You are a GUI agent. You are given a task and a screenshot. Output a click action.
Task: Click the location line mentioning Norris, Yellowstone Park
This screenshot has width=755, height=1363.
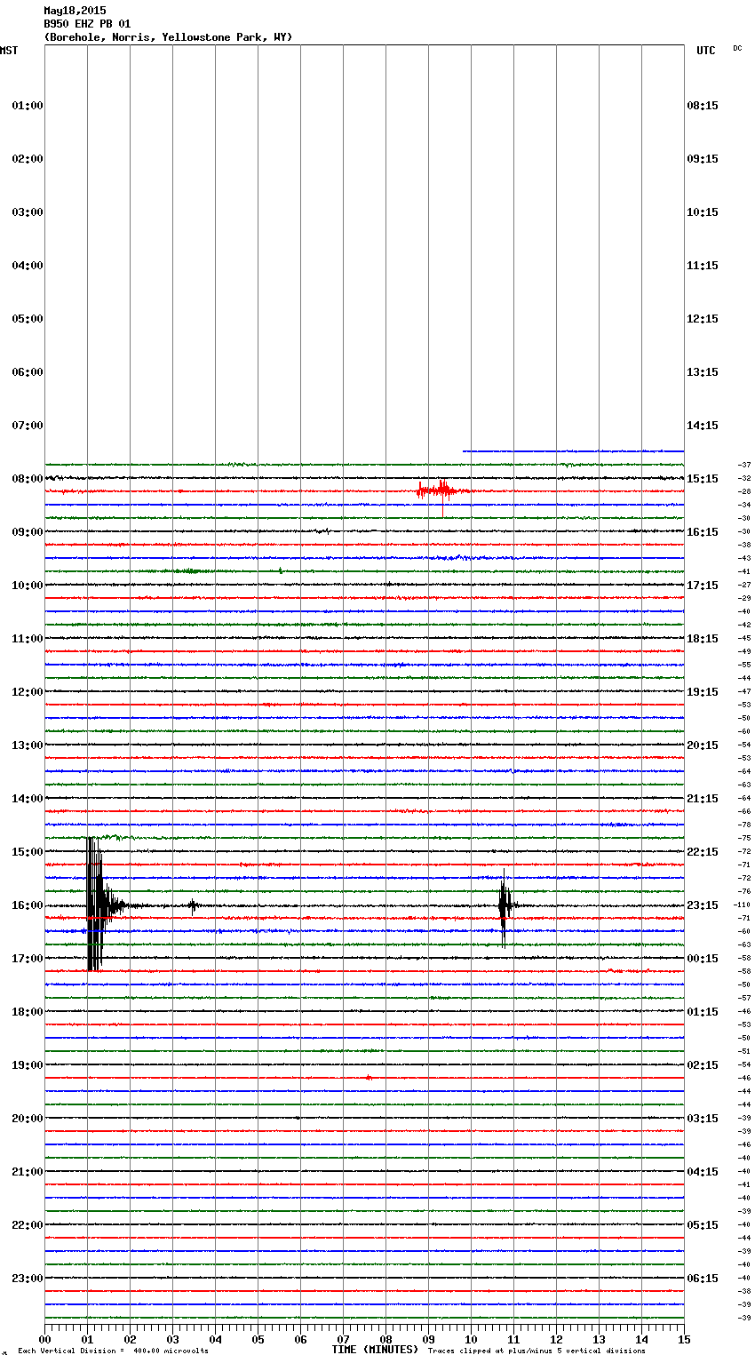click(x=168, y=37)
